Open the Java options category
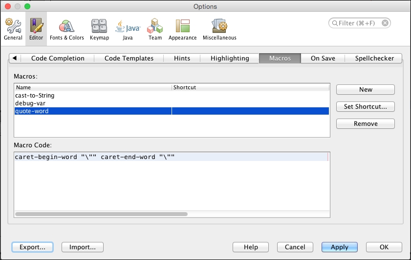Screen dimensions: 411x260 tap(128, 28)
